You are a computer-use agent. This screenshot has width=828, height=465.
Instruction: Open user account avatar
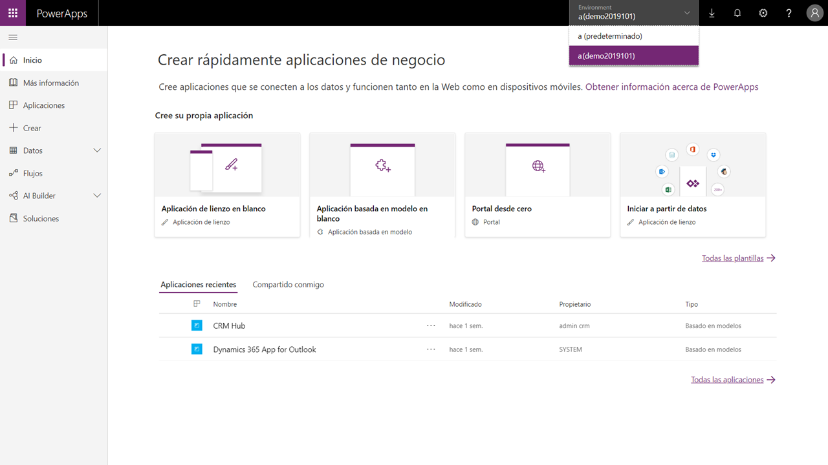(x=815, y=13)
